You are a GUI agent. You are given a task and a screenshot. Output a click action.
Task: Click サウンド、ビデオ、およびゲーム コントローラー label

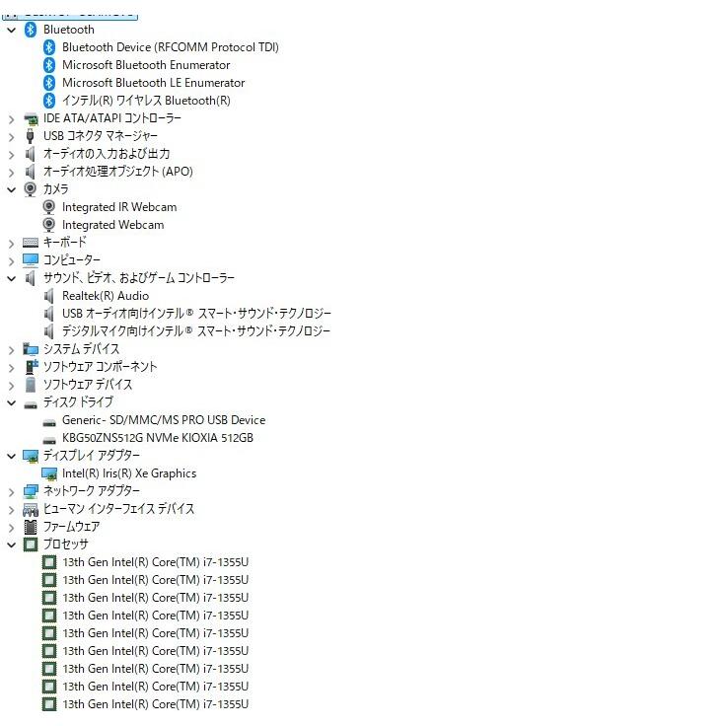pyautogui.click(x=139, y=278)
